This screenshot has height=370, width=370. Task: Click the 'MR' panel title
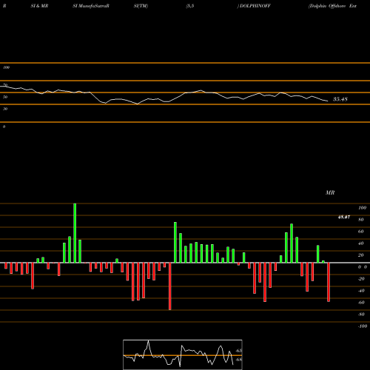pos(330,192)
